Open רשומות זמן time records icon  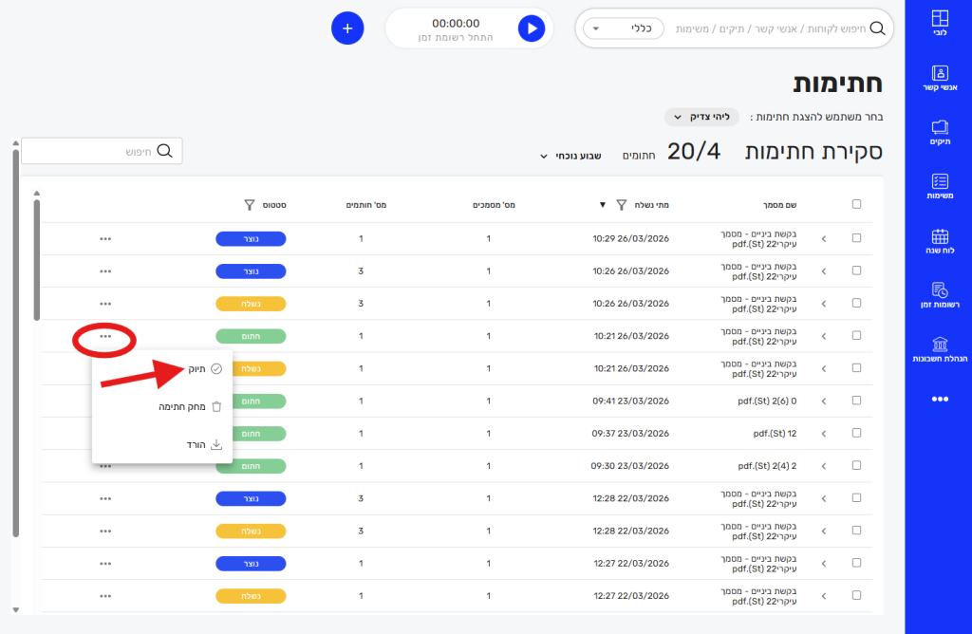pos(939,295)
